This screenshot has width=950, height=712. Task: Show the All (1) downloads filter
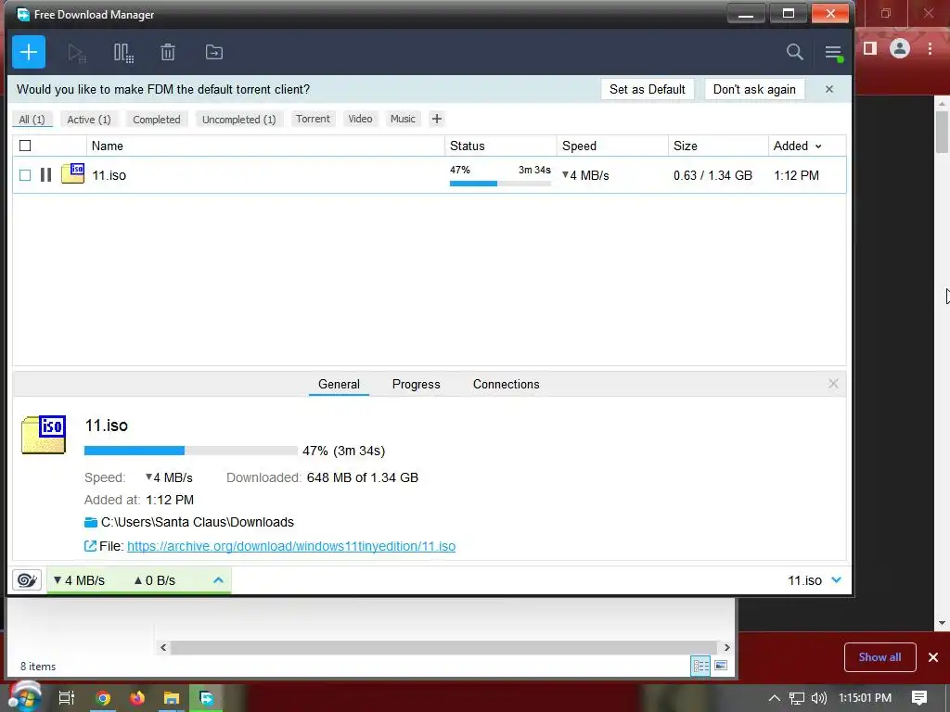32,120
